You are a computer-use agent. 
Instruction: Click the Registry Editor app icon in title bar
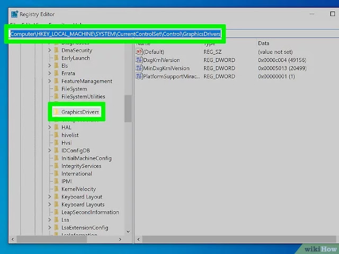point(15,14)
